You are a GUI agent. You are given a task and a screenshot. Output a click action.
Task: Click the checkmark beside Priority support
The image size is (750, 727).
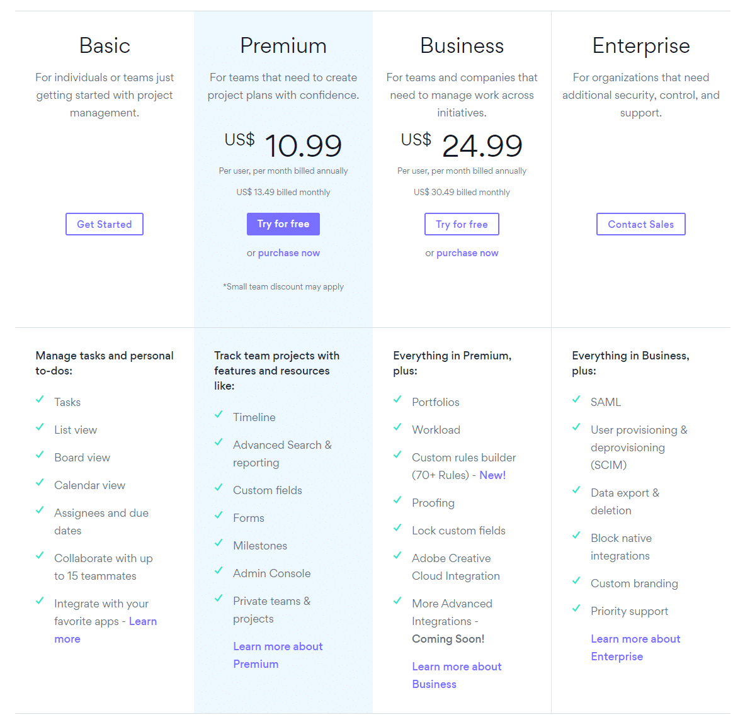(576, 608)
